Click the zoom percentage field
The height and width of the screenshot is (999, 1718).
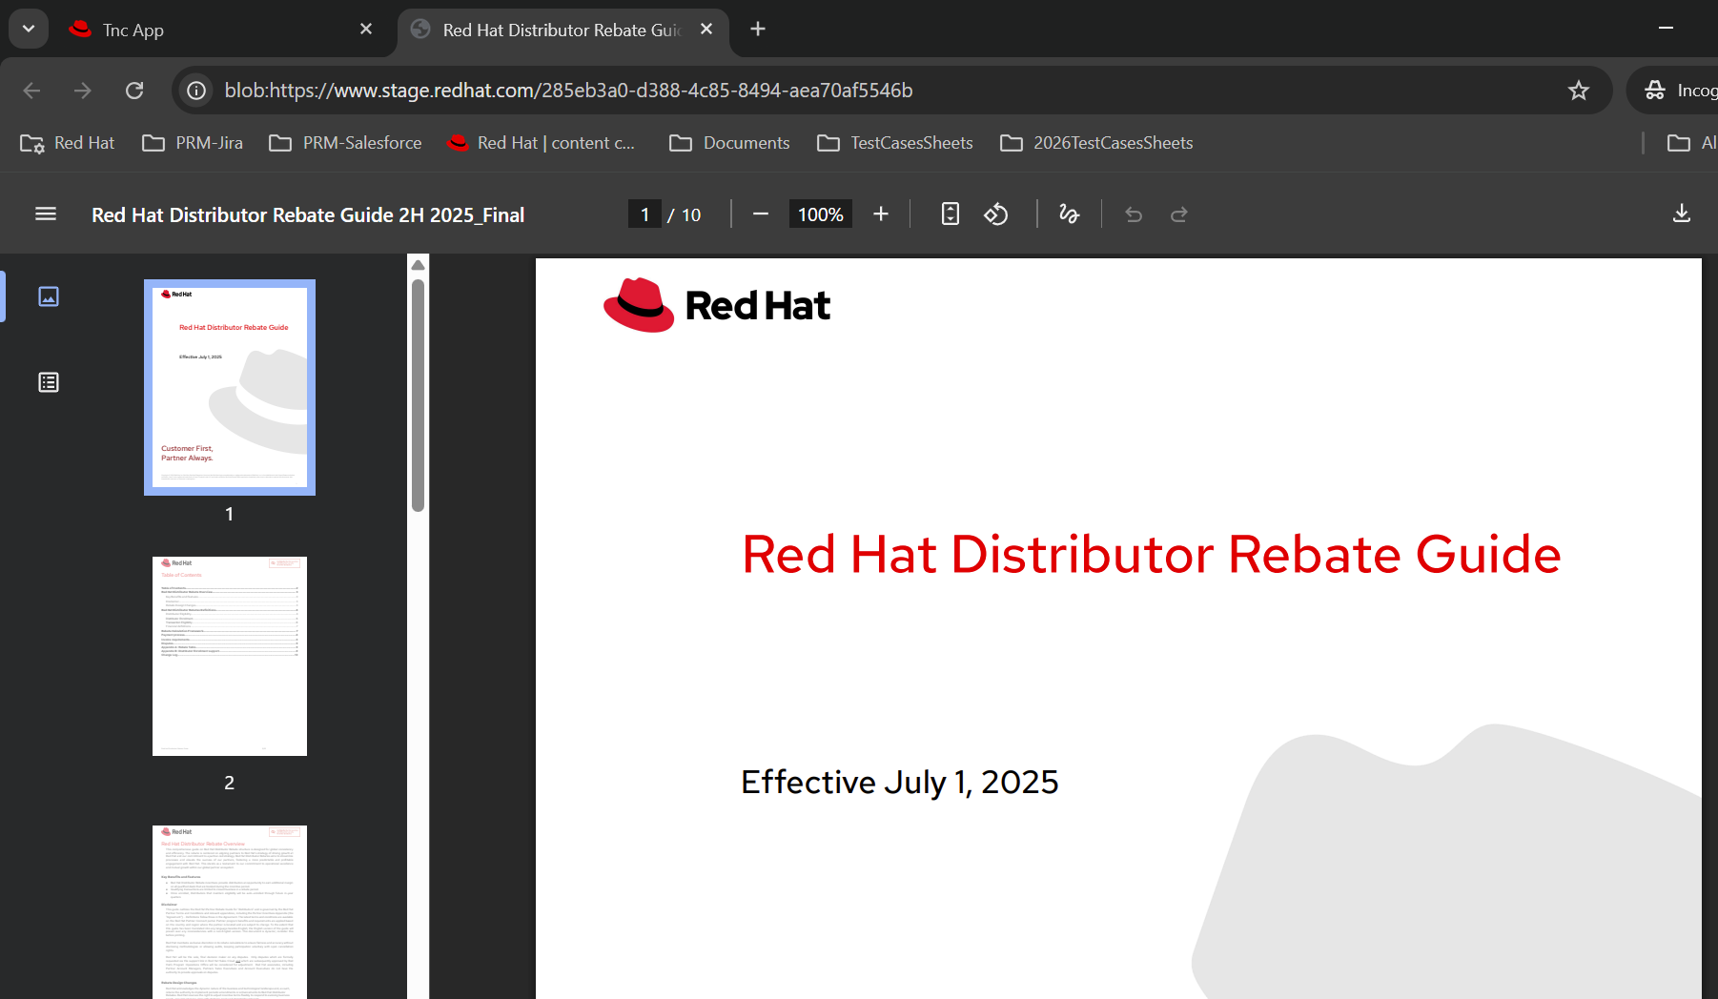click(x=820, y=214)
